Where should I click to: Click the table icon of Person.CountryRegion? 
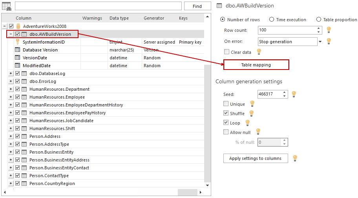click(24, 183)
